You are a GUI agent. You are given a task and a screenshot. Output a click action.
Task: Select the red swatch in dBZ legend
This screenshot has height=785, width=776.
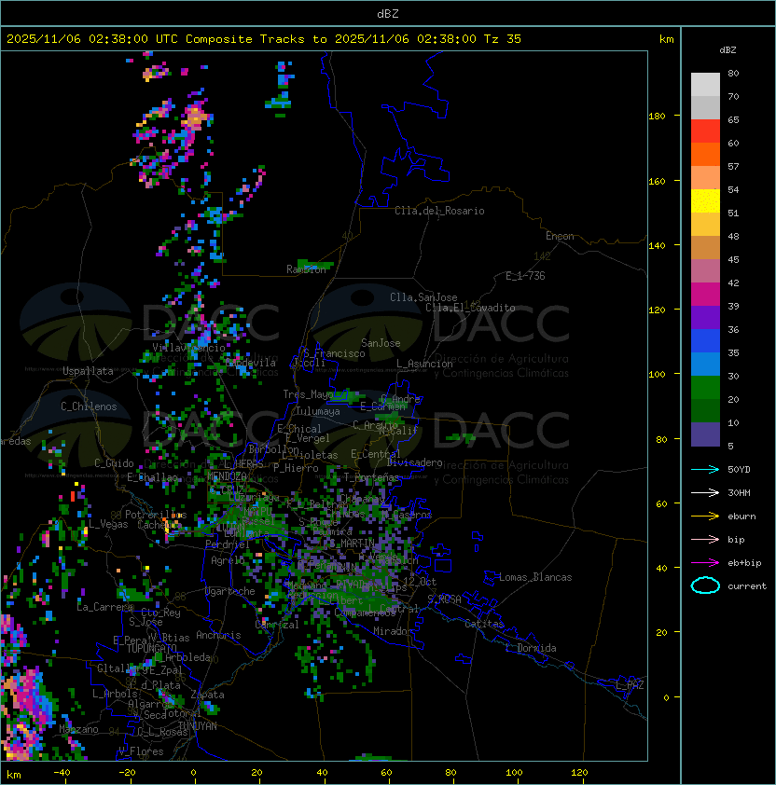point(705,131)
